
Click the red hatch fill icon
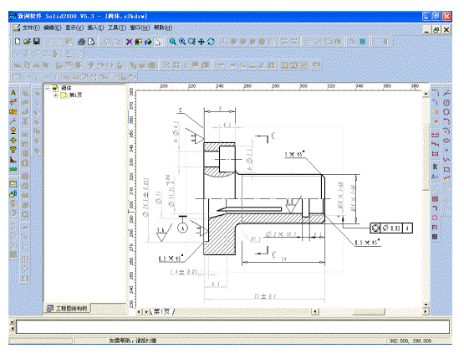coord(435,199)
